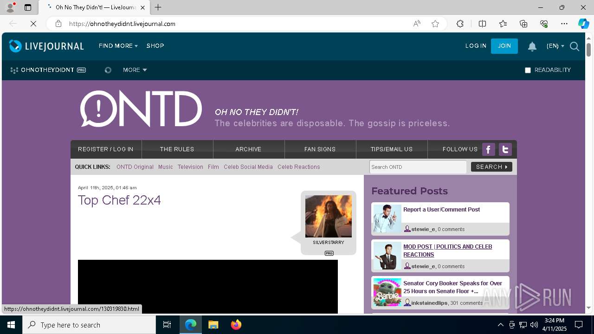Image resolution: width=594 pixels, height=334 pixels.
Task: Toggle split screen icon
Action: coord(482,24)
